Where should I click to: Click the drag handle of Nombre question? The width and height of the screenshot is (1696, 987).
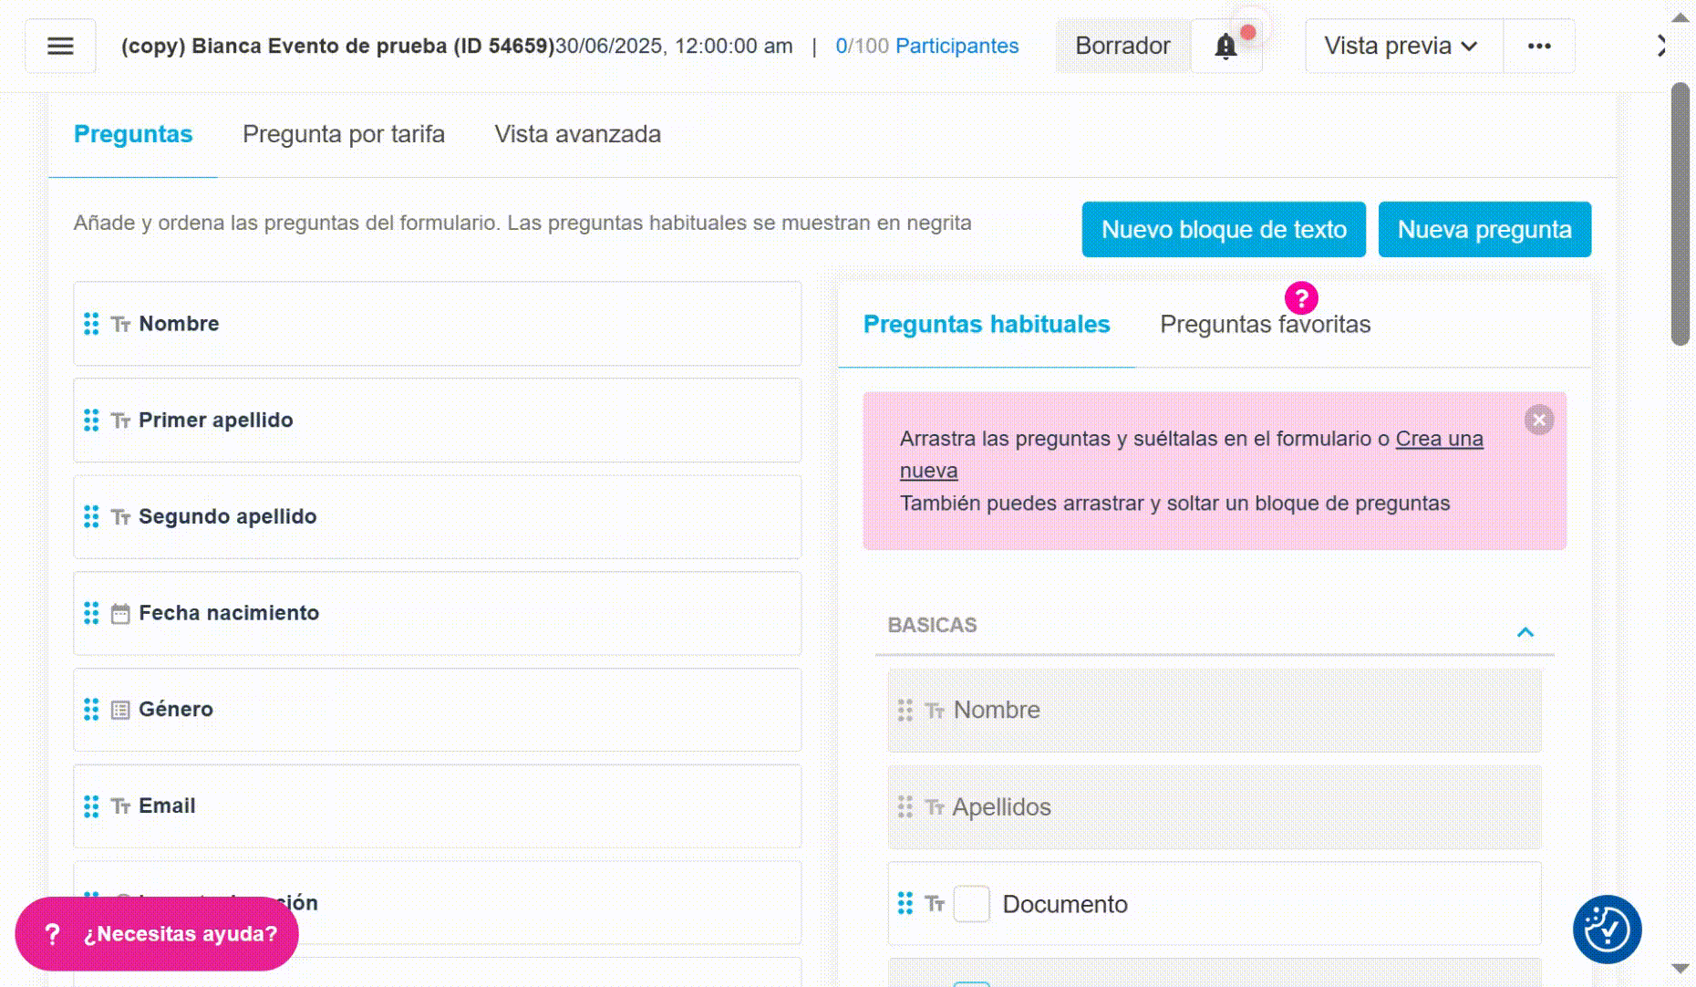click(x=91, y=324)
